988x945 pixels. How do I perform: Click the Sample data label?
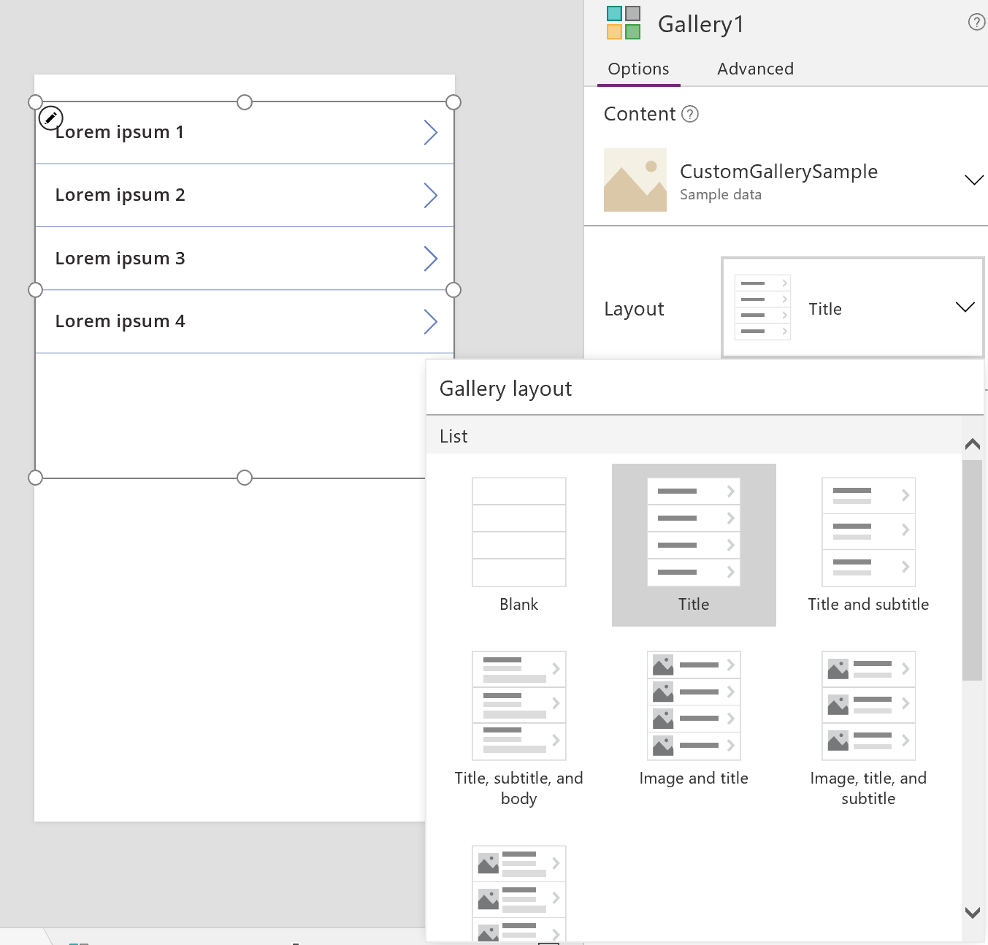721,195
